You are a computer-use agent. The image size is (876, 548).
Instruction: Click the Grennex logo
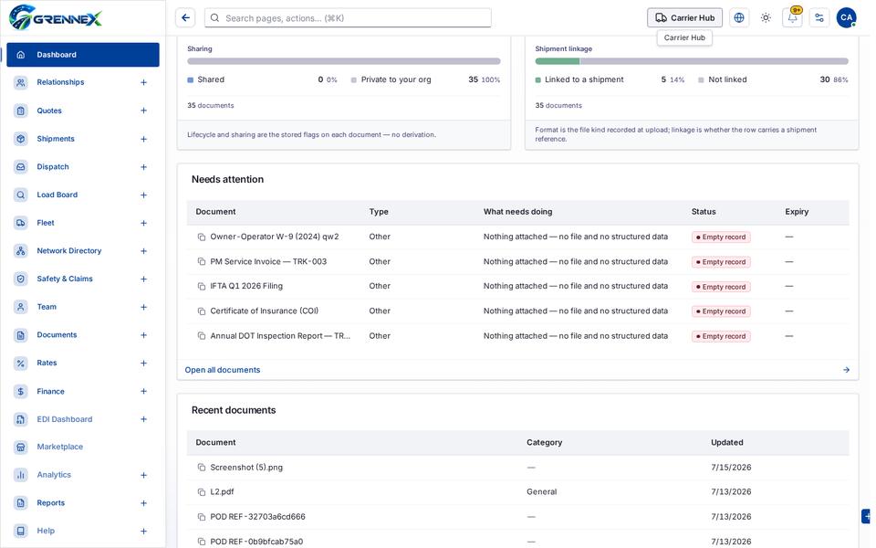[x=56, y=17]
